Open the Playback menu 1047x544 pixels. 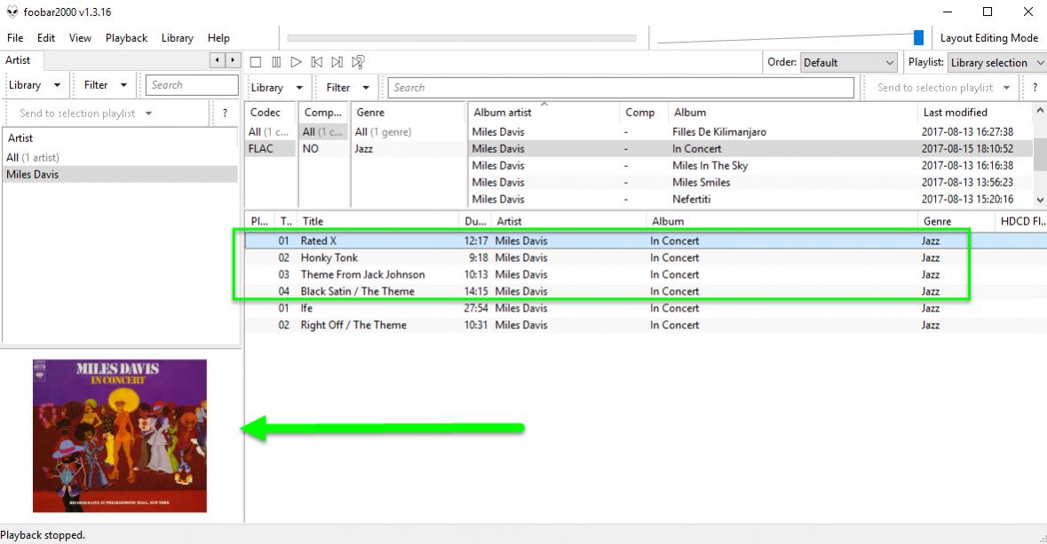click(x=126, y=38)
